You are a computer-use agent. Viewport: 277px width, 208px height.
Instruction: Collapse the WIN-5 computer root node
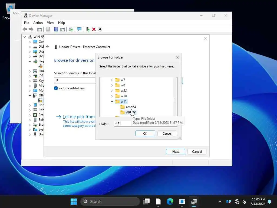(25, 37)
